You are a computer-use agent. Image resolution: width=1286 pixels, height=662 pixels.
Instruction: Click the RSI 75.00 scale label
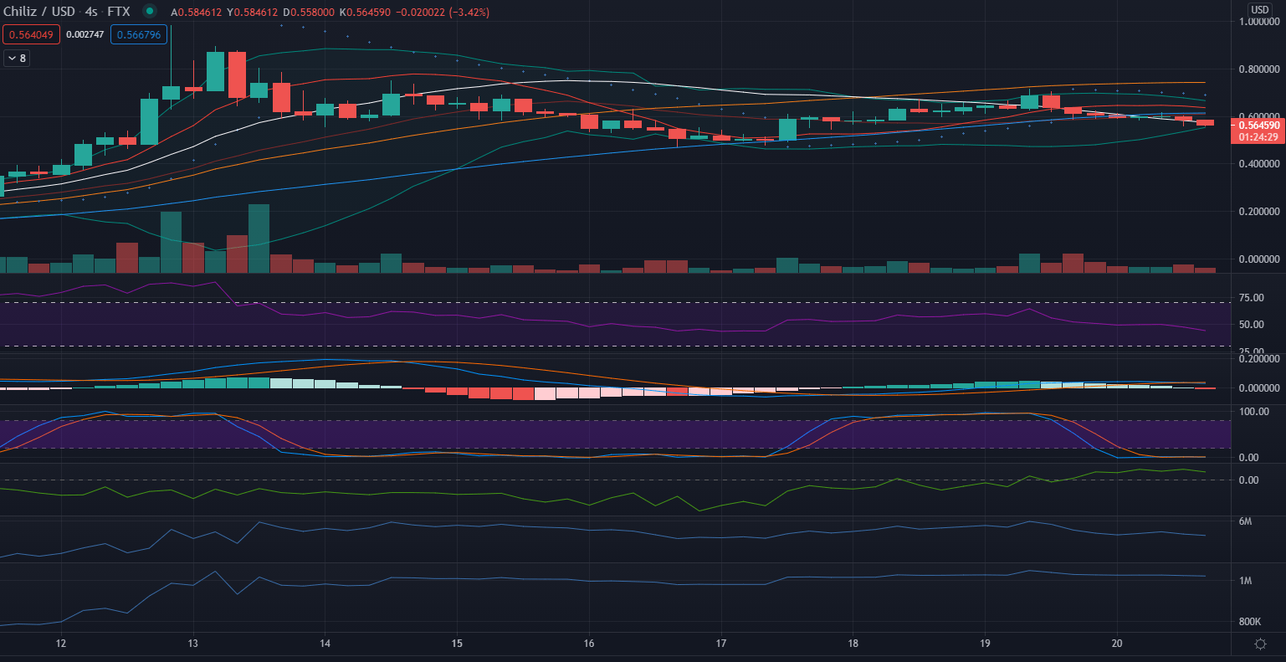1250,298
